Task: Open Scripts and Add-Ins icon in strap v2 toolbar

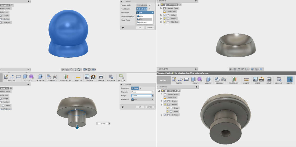Action: click(279, 79)
